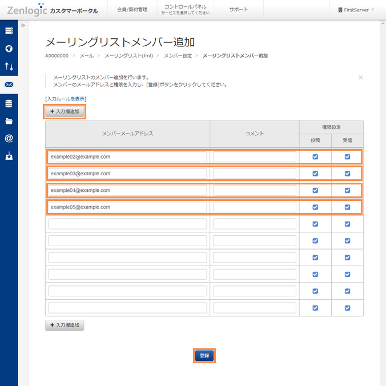Go to メーリングリスト(fml) breadcrumb

(x=128, y=55)
